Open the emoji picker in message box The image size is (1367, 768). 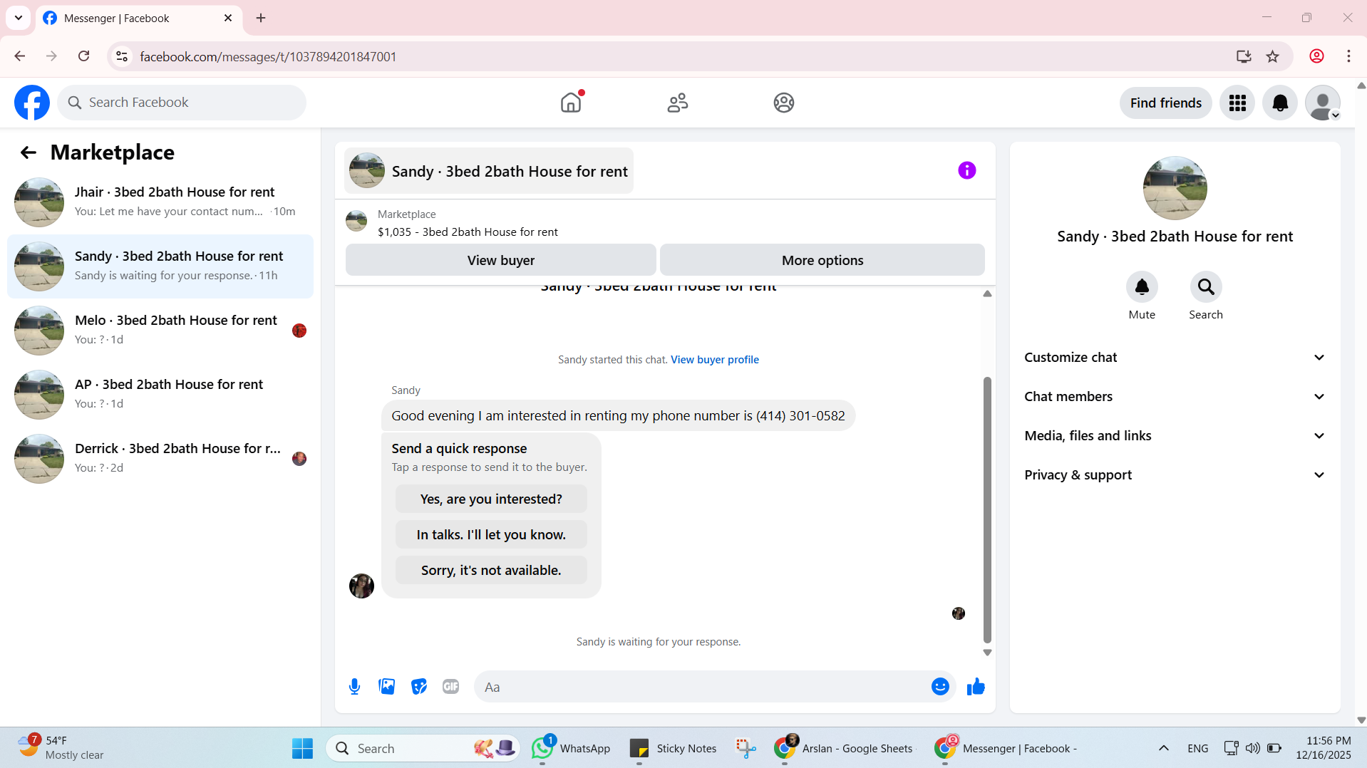click(x=940, y=687)
